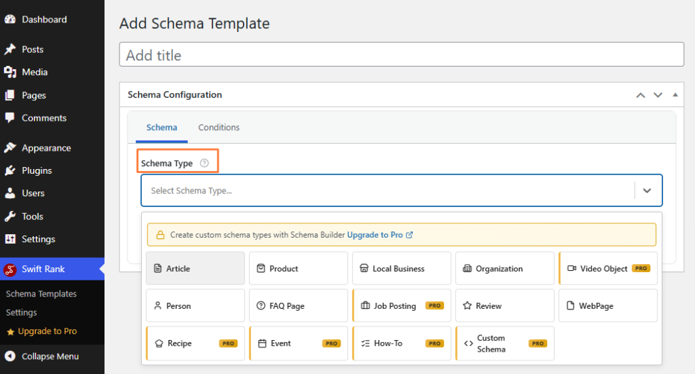This screenshot has width=695, height=374.
Task: Switch to the Conditions tab
Action: [x=219, y=127]
